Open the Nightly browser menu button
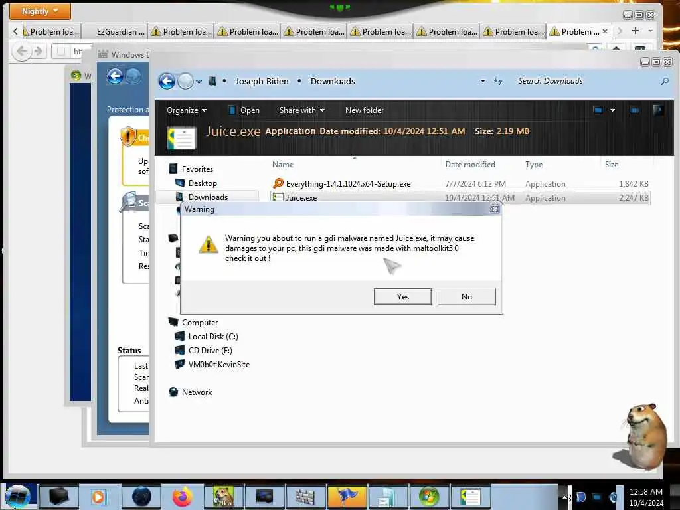This screenshot has width=680, height=510. pos(40,11)
